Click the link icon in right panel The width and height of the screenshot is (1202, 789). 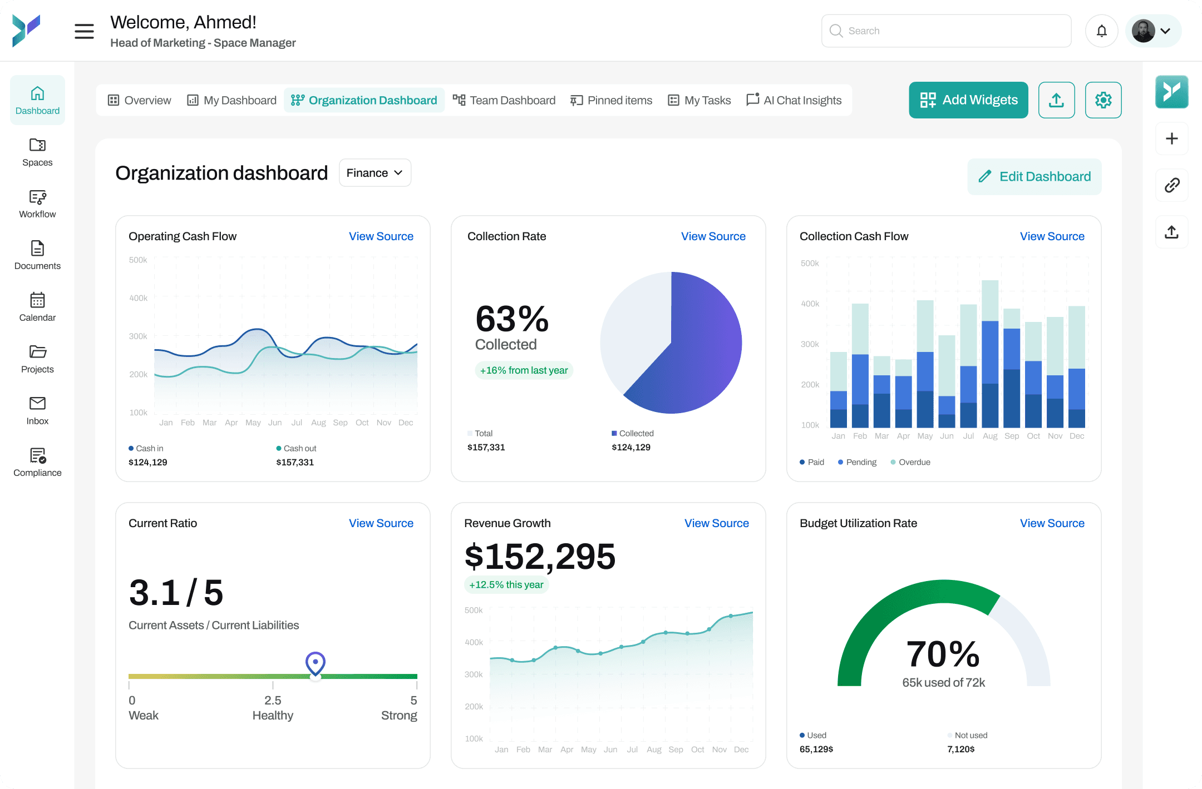click(1171, 185)
